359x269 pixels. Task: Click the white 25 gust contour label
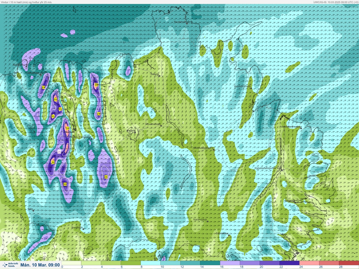(59, 152)
